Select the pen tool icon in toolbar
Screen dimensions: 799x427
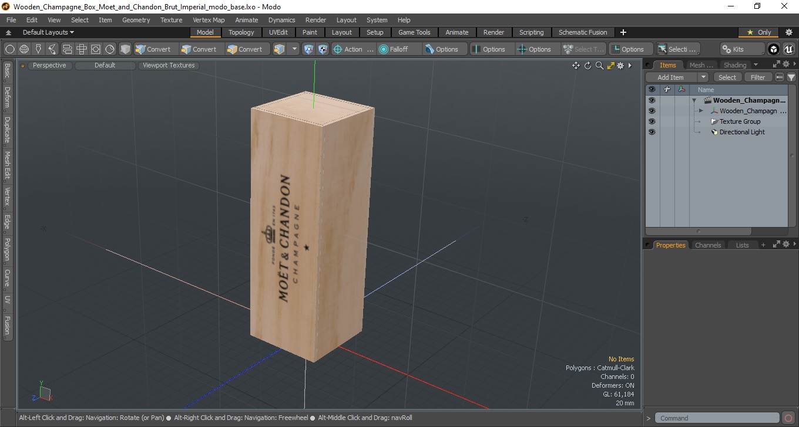tap(38, 49)
